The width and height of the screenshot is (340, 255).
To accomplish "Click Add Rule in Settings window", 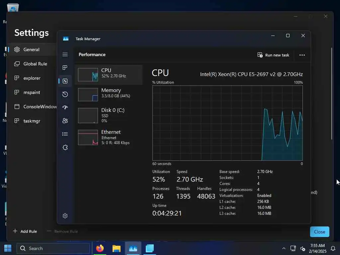I will (25, 231).
